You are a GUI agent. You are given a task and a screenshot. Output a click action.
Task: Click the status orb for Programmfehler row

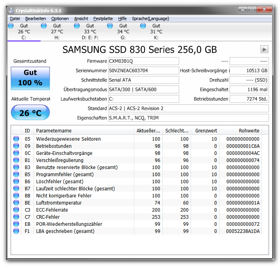[x=16, y=174]
